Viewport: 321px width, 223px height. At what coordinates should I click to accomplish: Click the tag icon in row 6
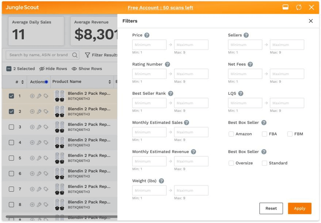(46, 173)
